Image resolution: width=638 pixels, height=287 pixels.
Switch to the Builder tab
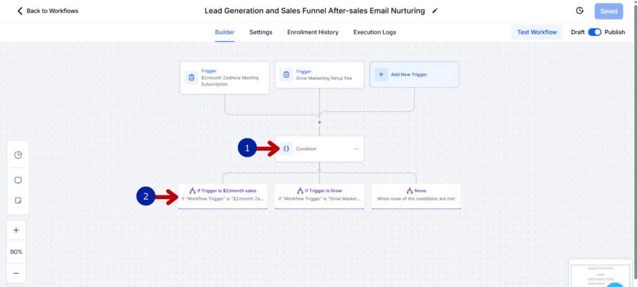(x=224, y=32)
